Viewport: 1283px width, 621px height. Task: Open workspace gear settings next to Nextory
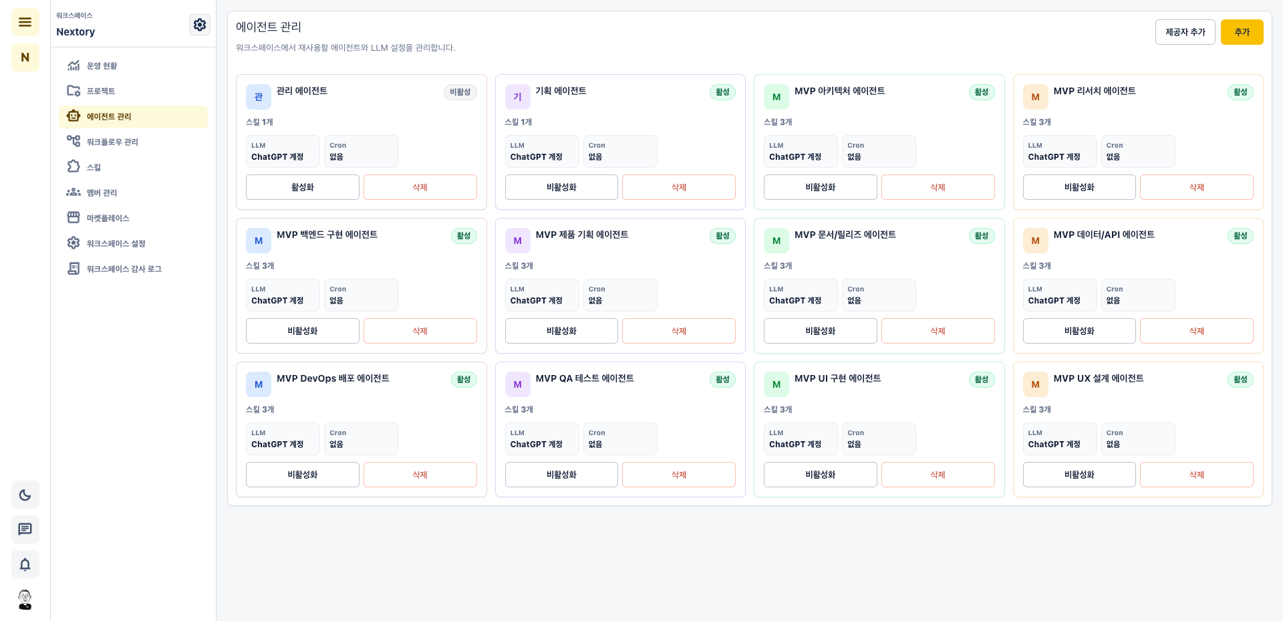click(200, 25)
